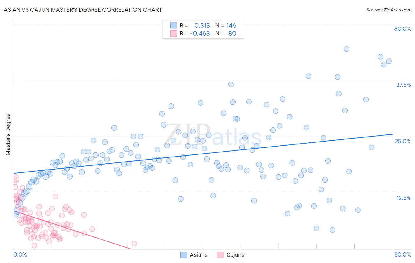Select the Cajuns legend label
Viewport: 415px width, 263px height.
pos(235,255)
